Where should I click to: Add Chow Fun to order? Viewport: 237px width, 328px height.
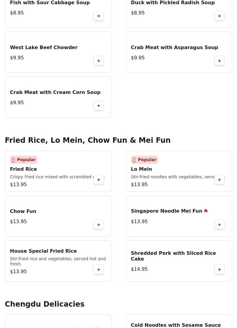tap(99, 225)
